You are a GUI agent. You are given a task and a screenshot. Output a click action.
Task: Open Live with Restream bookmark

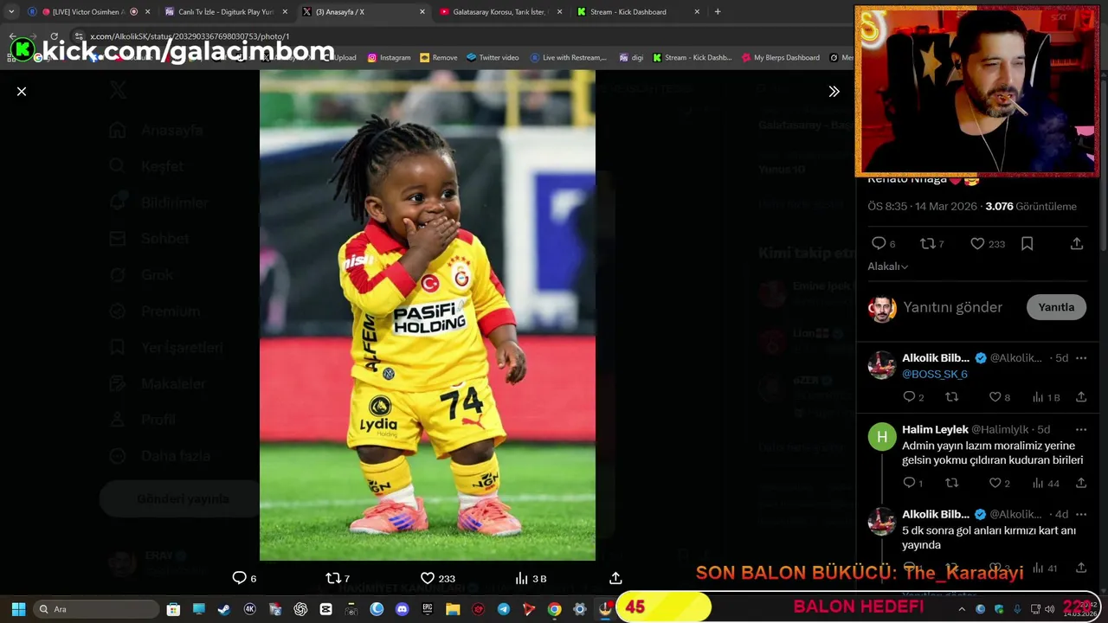pyautogui.click(x=569, y=58)
